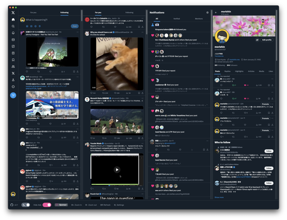Click Translate bio on the profile

point(219,56)
